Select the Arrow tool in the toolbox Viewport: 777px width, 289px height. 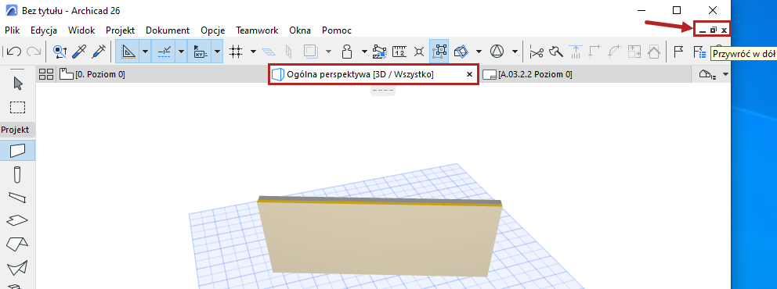tap(18, 84)
